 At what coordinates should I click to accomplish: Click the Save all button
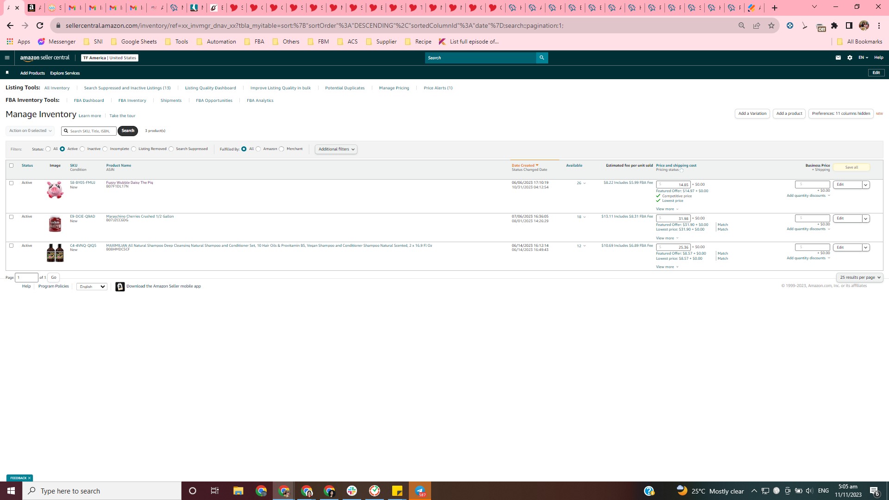(x=851, y=168)
